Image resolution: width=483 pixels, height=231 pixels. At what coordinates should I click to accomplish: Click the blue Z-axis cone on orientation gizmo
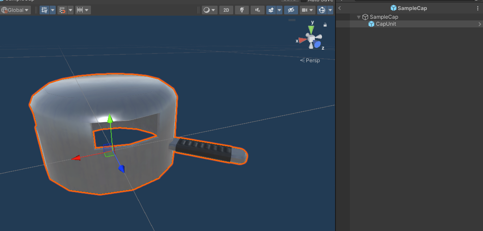click(x=317, y=44)
